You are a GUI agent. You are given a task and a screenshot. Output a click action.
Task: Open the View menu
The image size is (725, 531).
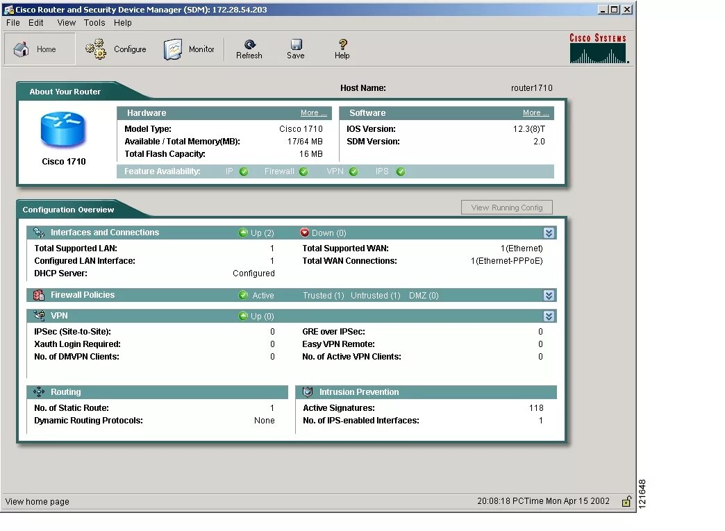(x=66, y=23)
